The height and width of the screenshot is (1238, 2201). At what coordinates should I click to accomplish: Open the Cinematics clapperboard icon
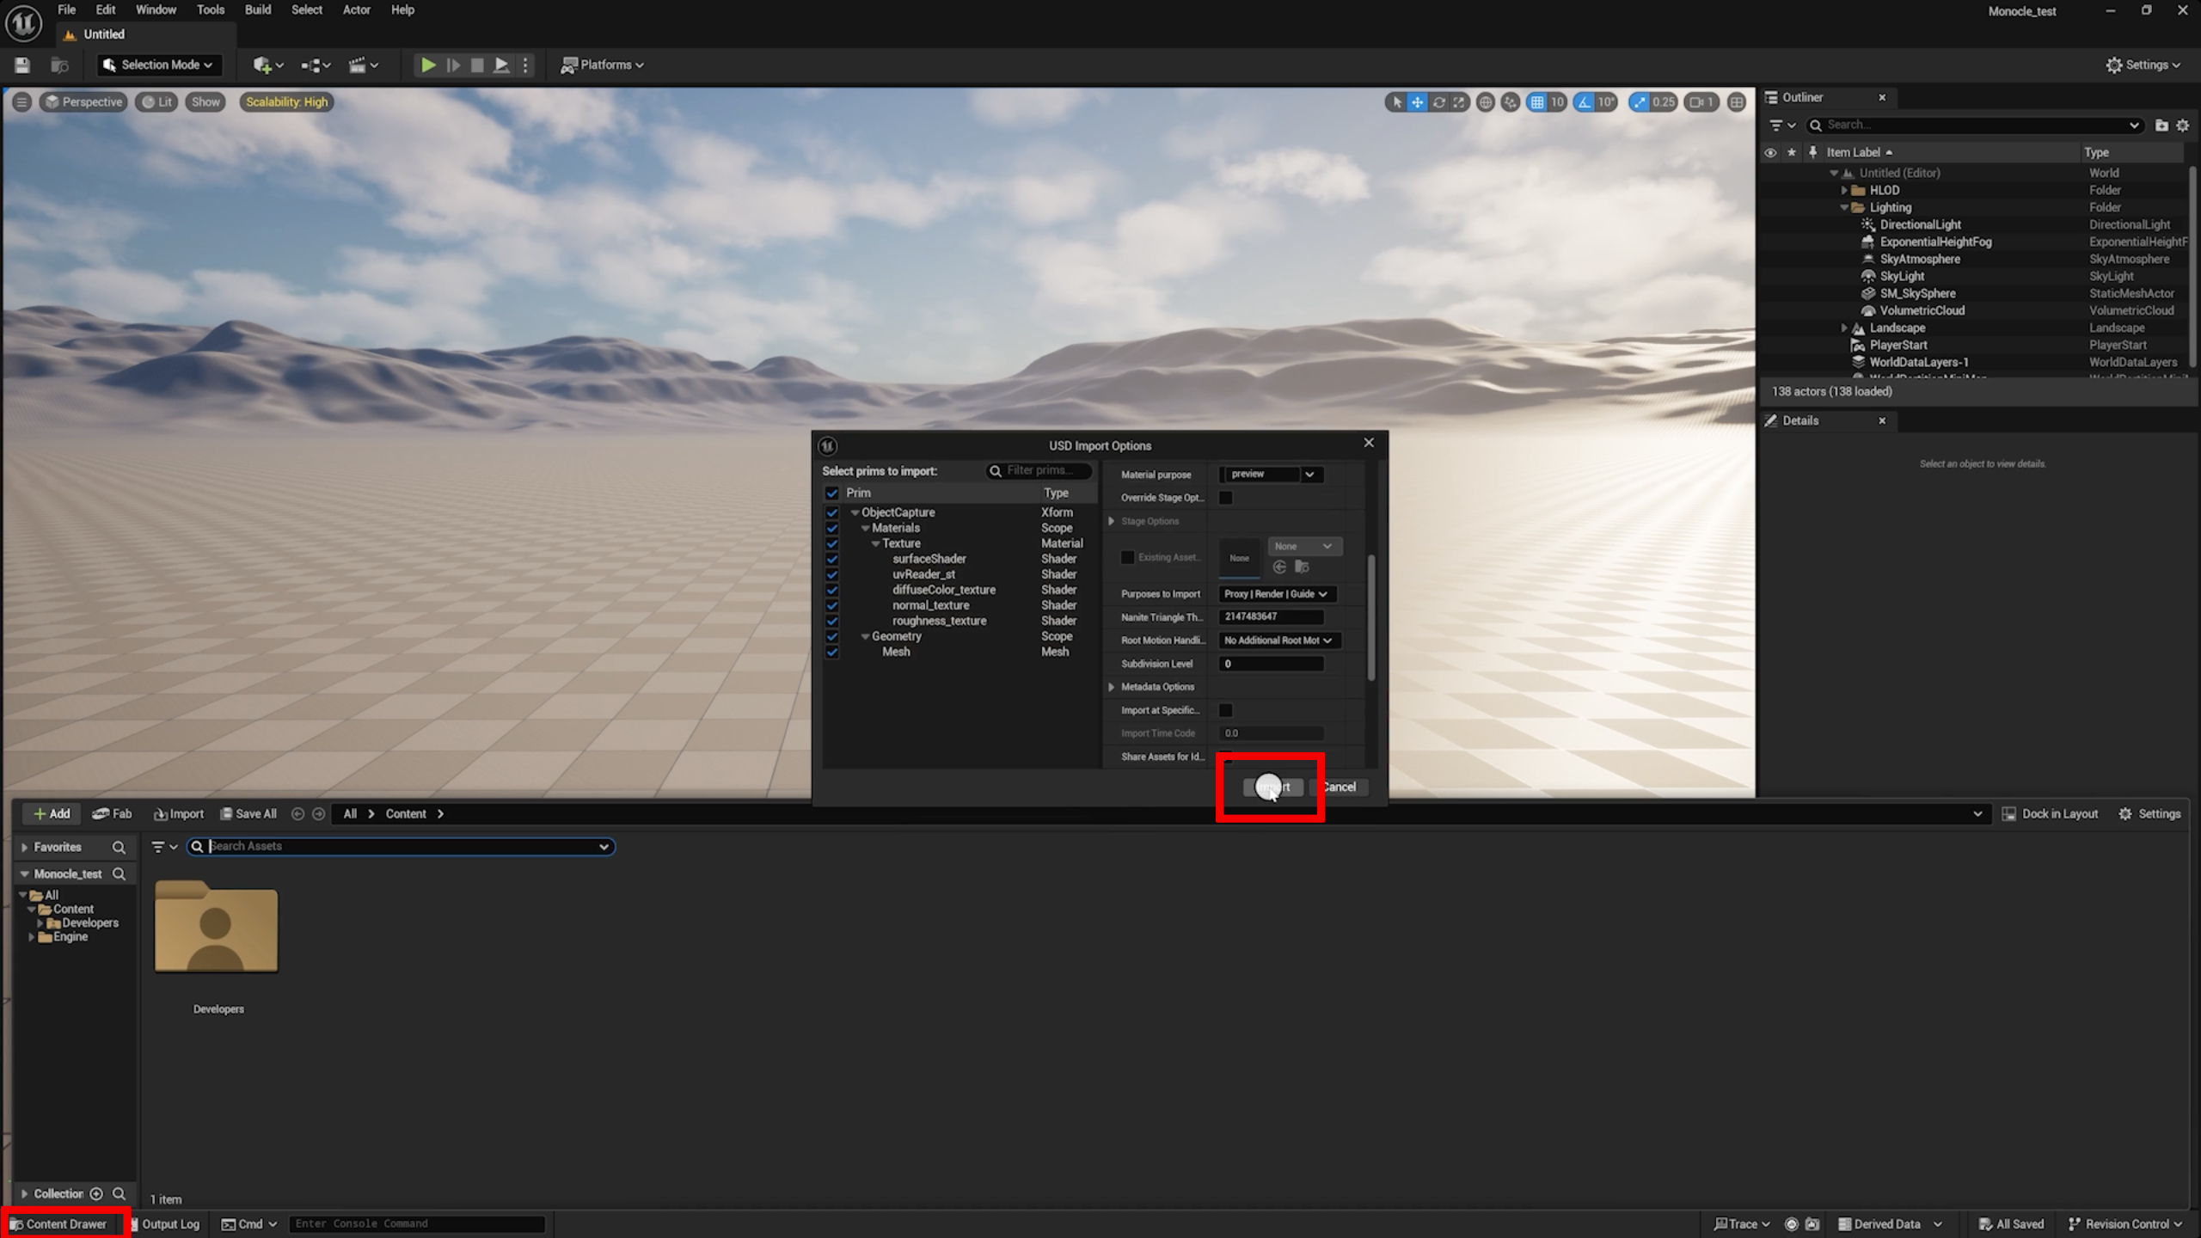click(359, 64)
